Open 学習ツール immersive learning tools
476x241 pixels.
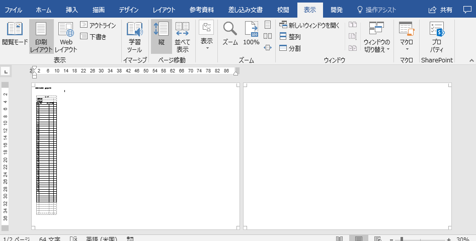point(135,36)
